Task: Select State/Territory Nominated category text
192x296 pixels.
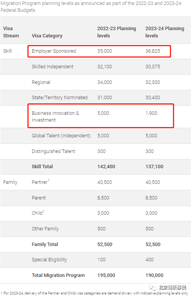Action: pyautogui.click(x=59, y=98)
